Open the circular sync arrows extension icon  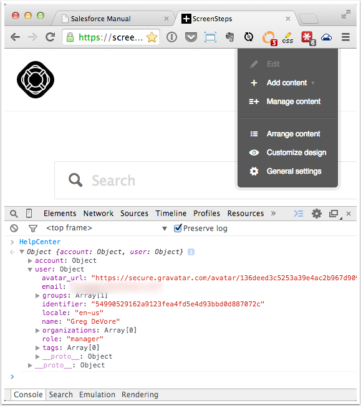coord(249,37)
